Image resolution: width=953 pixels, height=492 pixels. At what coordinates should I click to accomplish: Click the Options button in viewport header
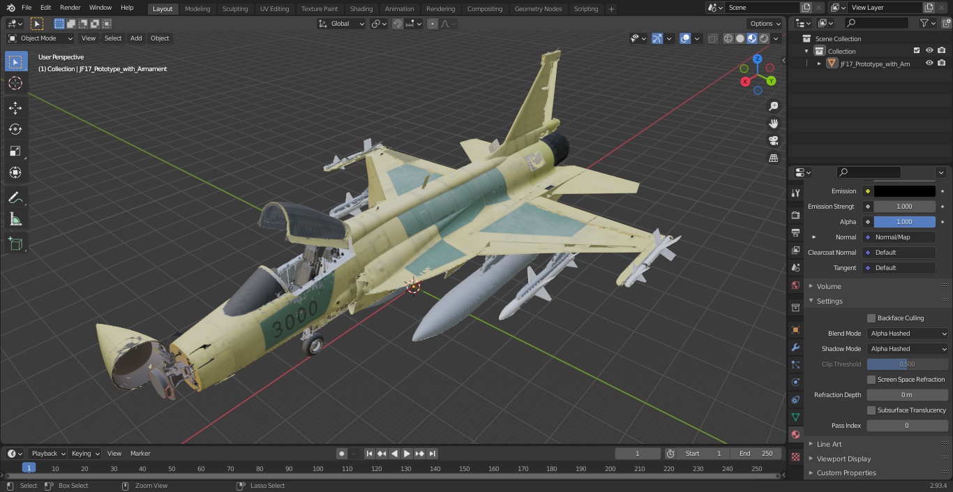(x=765, y=24)
